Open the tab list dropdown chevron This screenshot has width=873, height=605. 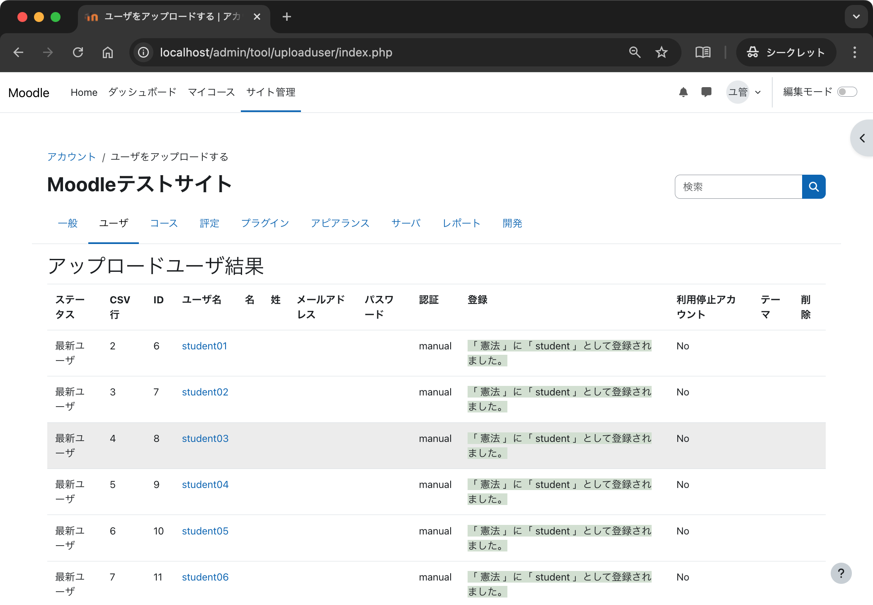click(856, 17)
